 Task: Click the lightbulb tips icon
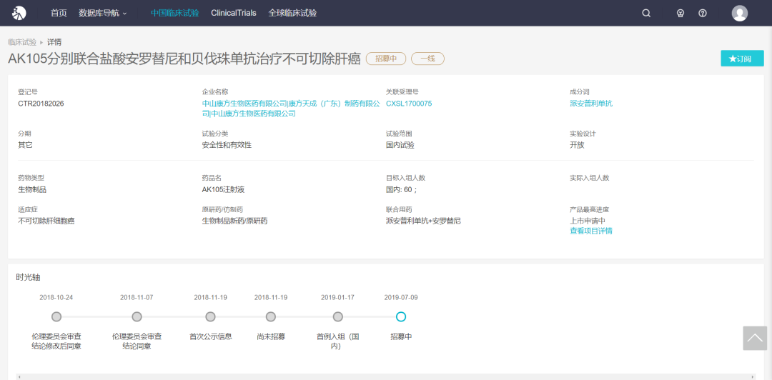click(x=681, y=14)
